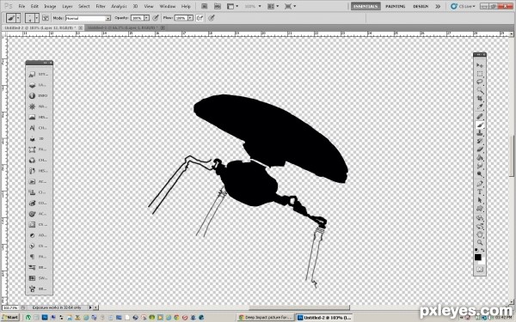516x322 pixels.
Task: Launch Mini Bridge from the application bar
Action: click(x=218, y=6)
